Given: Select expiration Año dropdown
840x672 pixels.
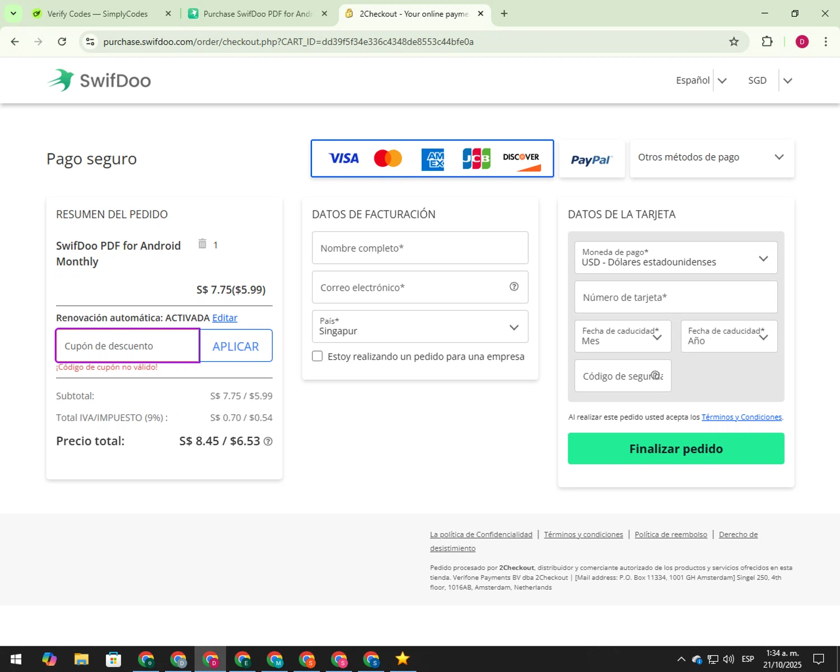Looking at the screenshot, I should pyautogui.click(x=729, y=336).
